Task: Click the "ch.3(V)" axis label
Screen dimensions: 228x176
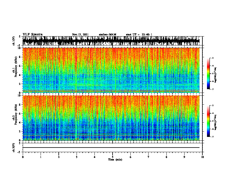Action: [14, 148]
